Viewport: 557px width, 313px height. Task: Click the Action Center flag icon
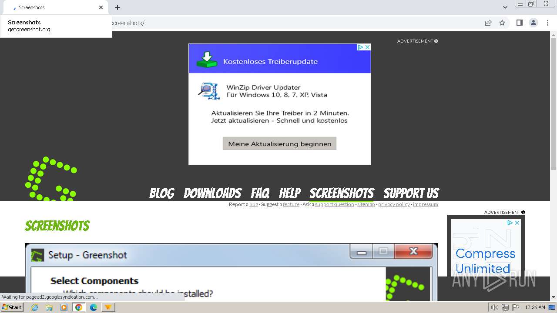tap(516, 307)
